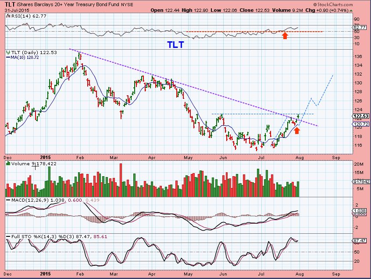Image resolution: width=371 pixels, height=279 pixels.
Task: Select the Close 122.53 value
Action: point(255,10)
